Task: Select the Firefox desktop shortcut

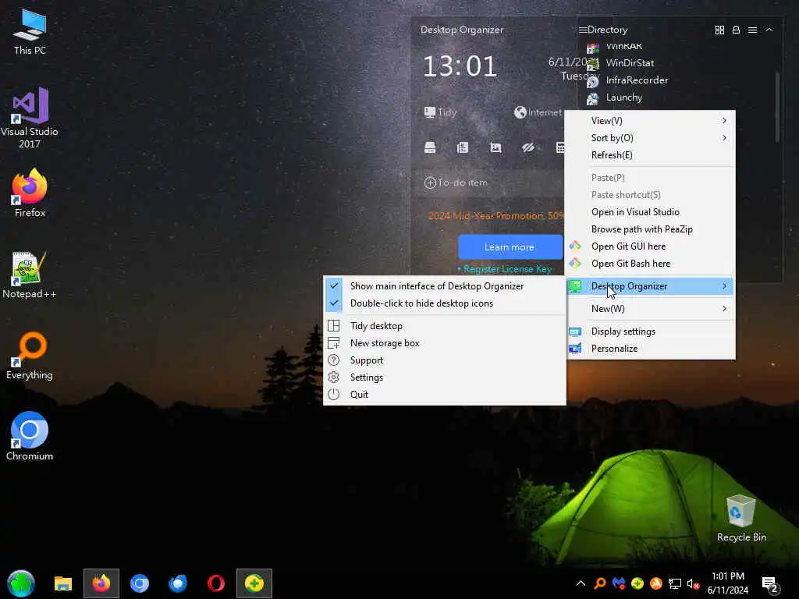Action: [30, 193]
